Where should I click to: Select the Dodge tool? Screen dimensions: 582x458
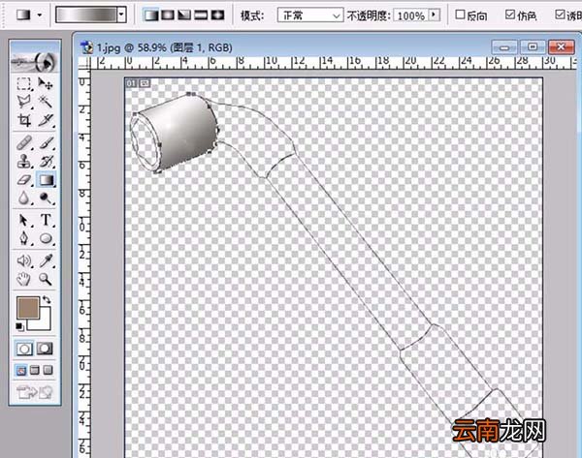pyautogui.click(x=46, y=198)
